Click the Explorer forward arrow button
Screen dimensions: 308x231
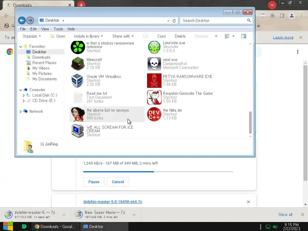(x=30, y=20)
